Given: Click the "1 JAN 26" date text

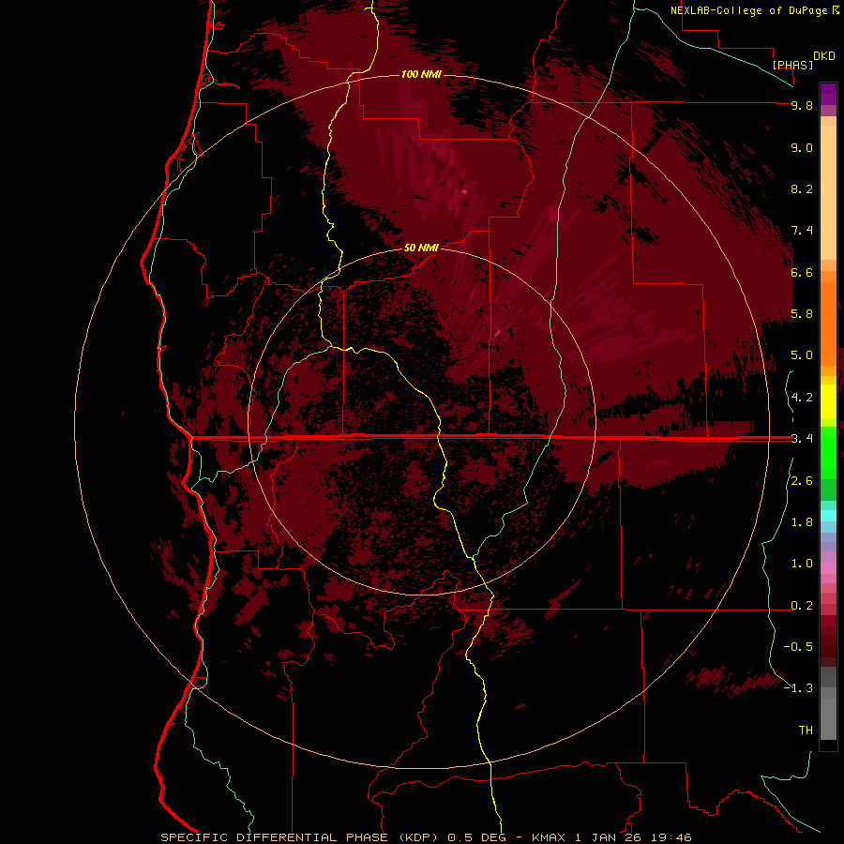Looking at the screenshot, I should [x=610, y=837].
